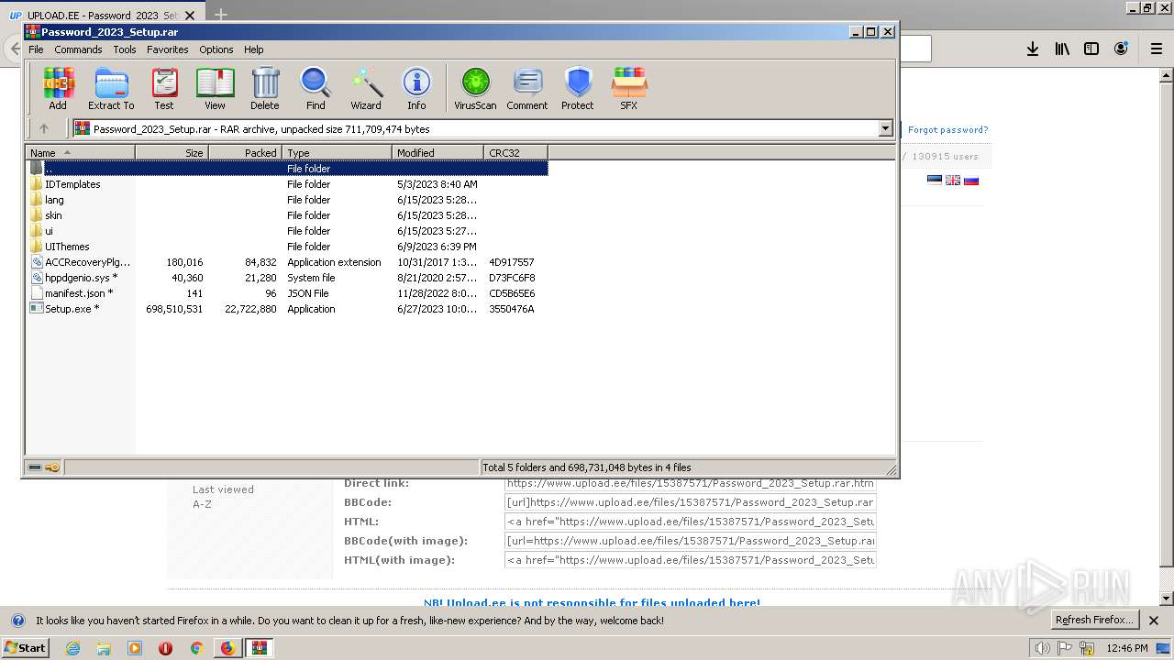Open the Options menu
The image size is (1174, 660).
pyautogui.click(x=216, y=49)
